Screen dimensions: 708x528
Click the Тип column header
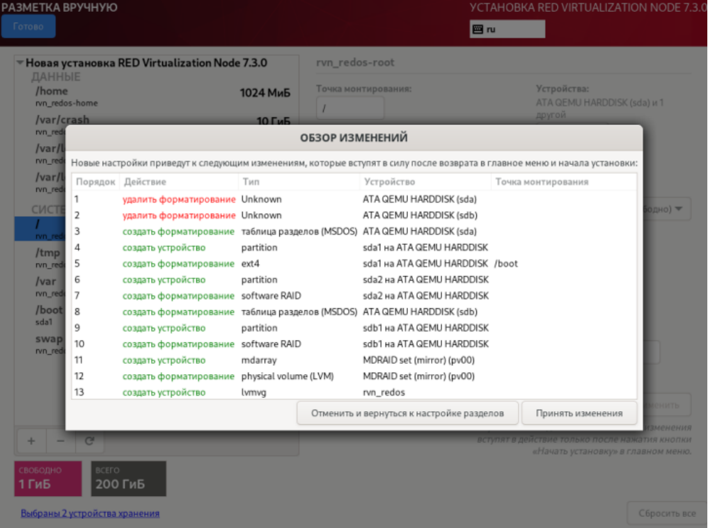[x=299, y=182]
